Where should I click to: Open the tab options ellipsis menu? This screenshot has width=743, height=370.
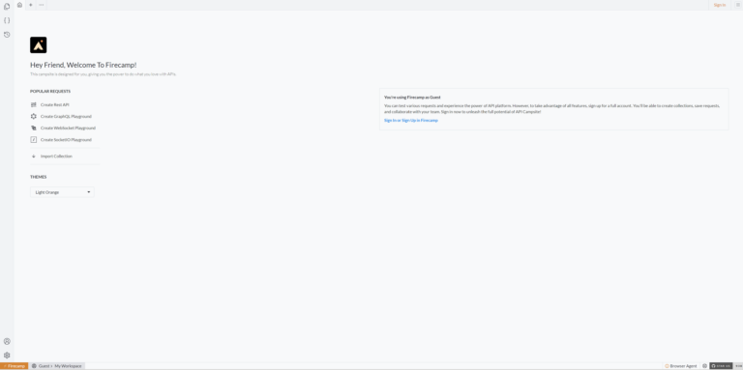[x=42, y=5]
